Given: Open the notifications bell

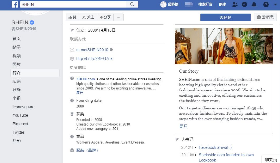Looking at the screenshot, I should click(254, 4).
